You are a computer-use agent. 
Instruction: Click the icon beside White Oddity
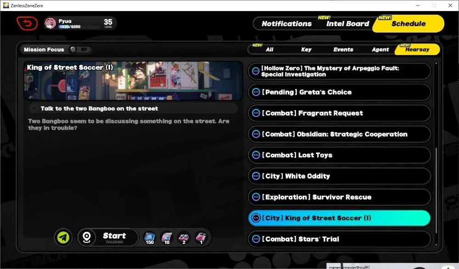coord(256,176)
